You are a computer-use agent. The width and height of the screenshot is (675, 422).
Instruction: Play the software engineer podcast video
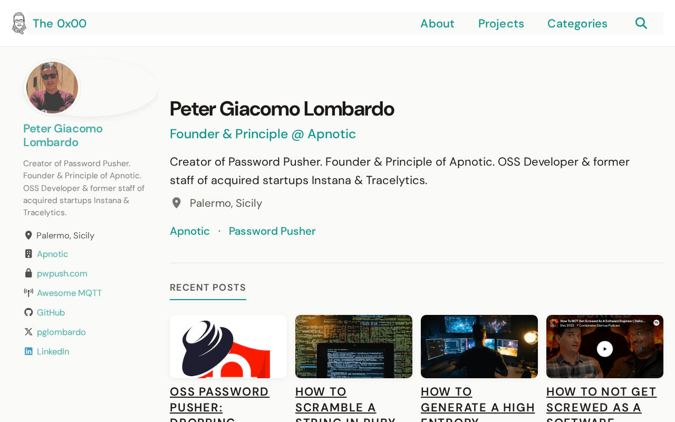coord(605,349)
